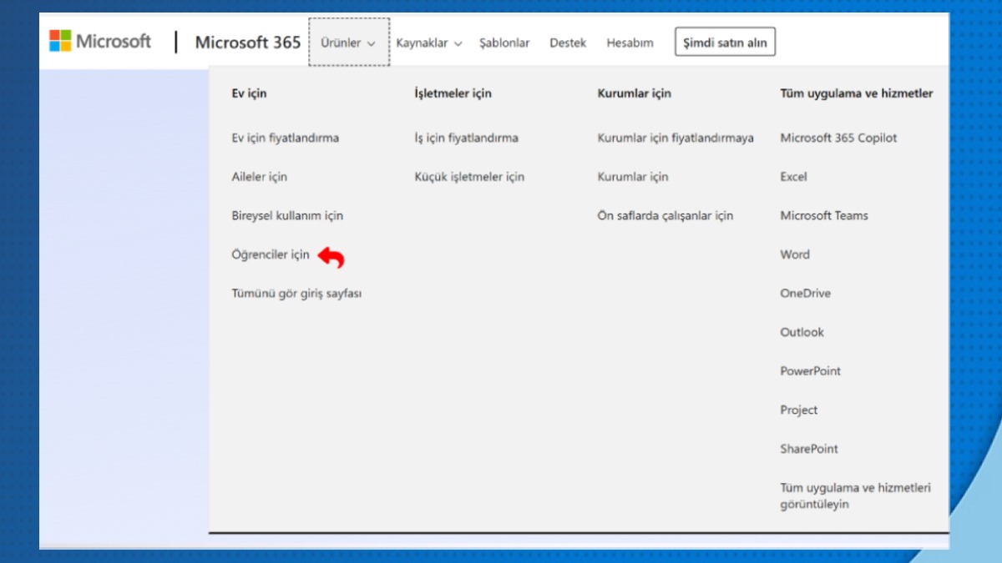Choose Ön saflarda çalışanlar için
This screenshot has height=563, width=1002.
pos(665,215)
